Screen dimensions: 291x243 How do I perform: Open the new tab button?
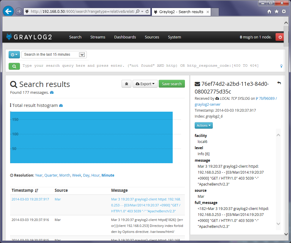point(215,12)
